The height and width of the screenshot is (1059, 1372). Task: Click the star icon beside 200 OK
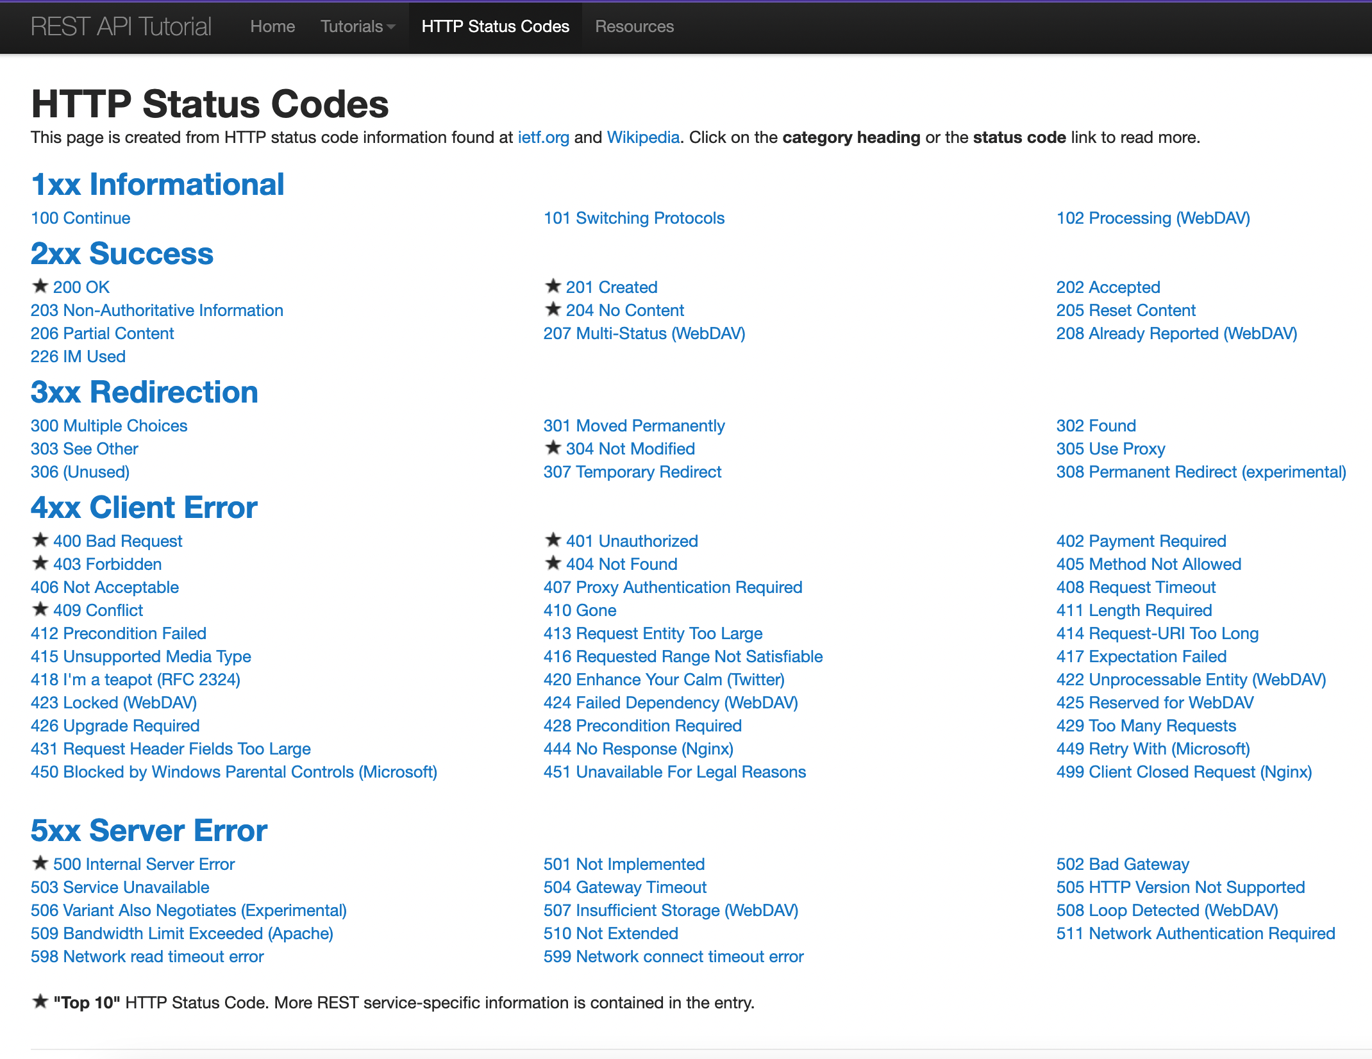pos(40,286)
